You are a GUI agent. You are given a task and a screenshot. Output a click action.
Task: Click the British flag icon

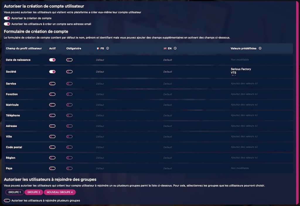click(165, 48)
